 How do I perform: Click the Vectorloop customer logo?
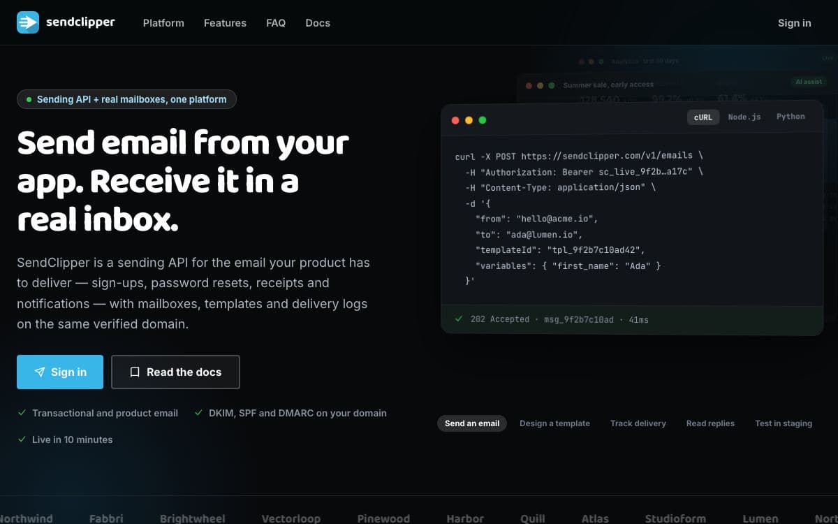(x=291, y=518)
